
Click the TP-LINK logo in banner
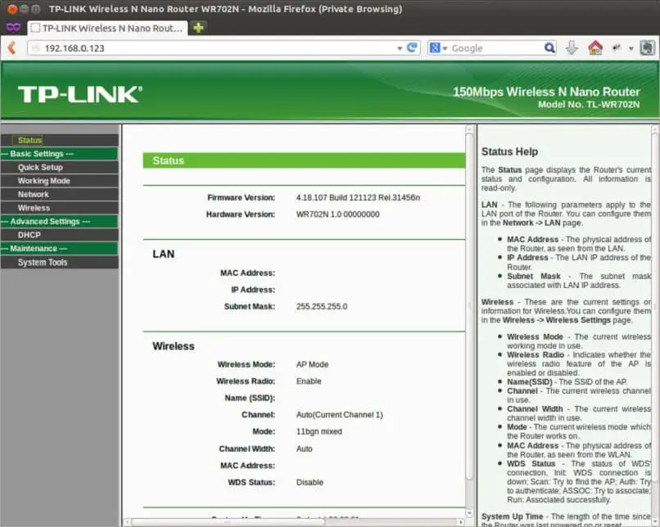point(80,94)
